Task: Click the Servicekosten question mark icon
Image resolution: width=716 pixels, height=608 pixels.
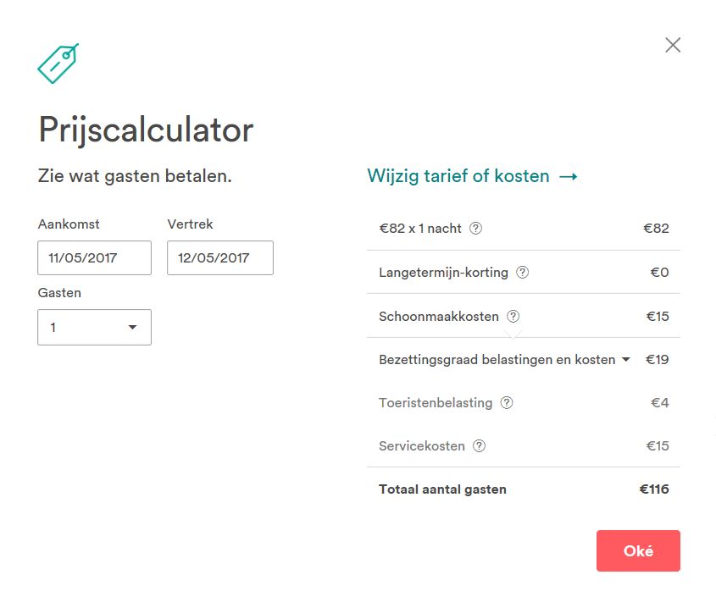Action: 480,446
